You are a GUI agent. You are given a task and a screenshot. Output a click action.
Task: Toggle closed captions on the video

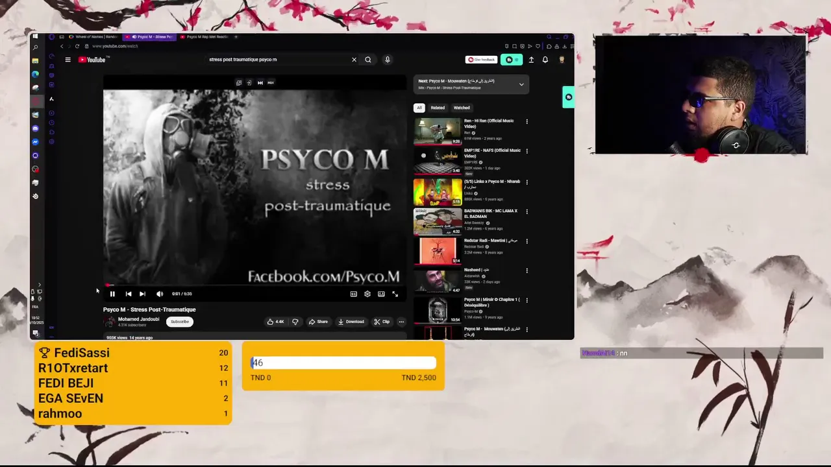(354, 294)
